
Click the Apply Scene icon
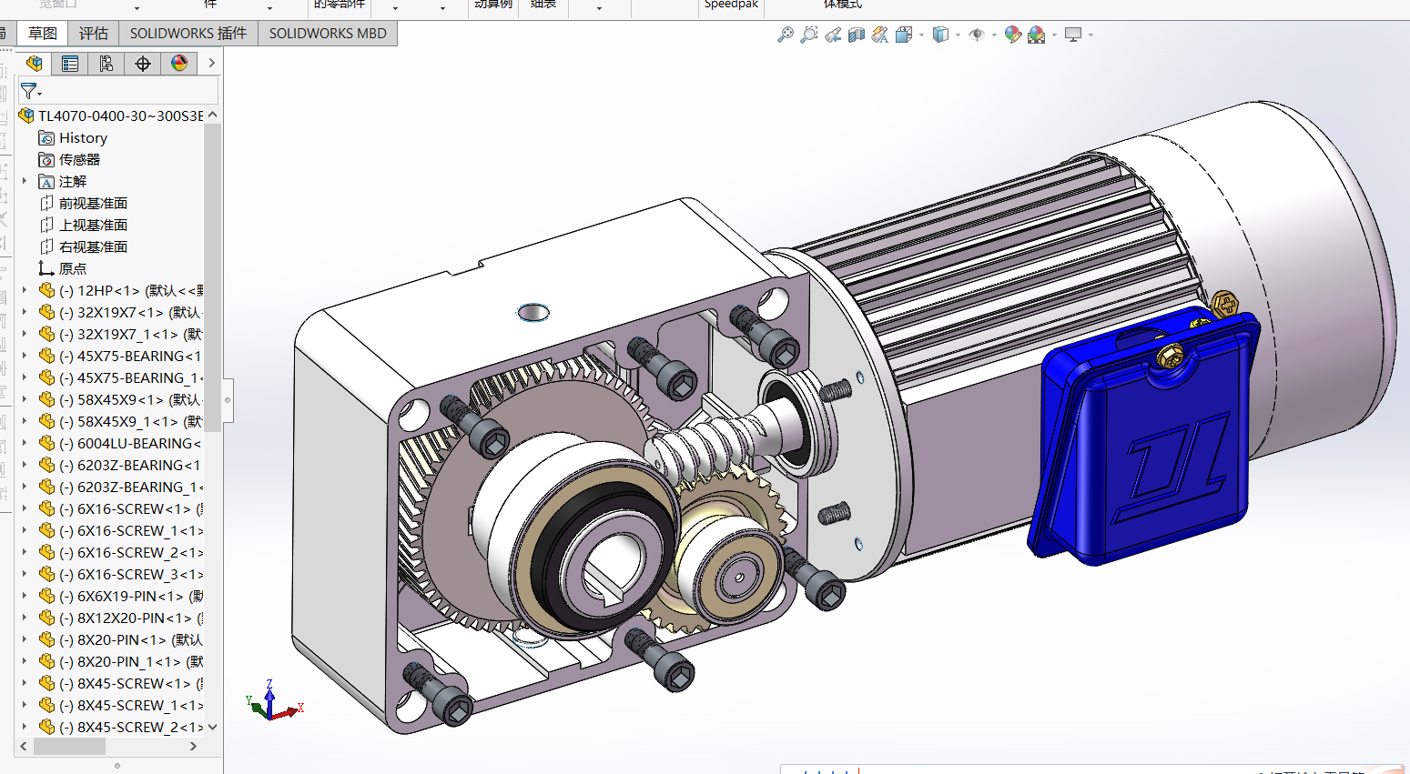(1037, 35)
